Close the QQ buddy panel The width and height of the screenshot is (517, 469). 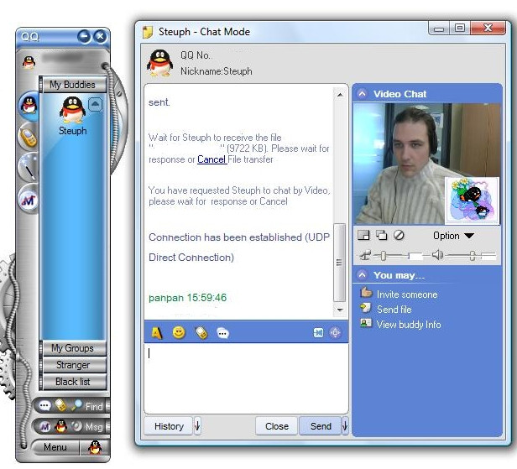click(100, 36)
